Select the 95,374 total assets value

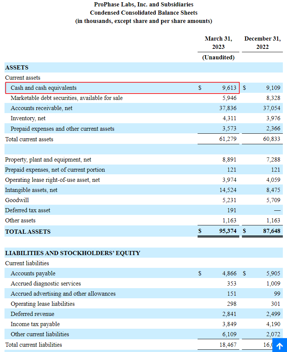tap(228, 231)
